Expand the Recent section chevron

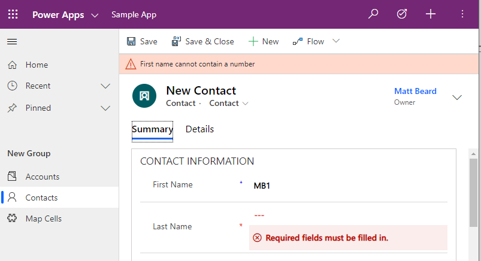pyautogui.click(x=105, y=86)
